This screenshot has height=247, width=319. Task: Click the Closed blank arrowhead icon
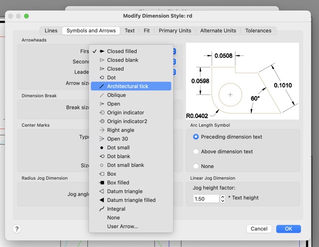pyautogui.click(x=102, y=60)
